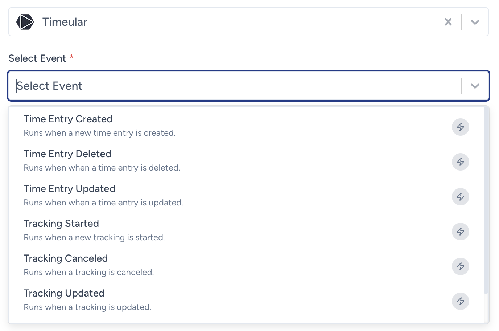Screen dimensions: 499x331
Task: Click lightning icon beside Time Entry Updated
Action: click(461, 197)
